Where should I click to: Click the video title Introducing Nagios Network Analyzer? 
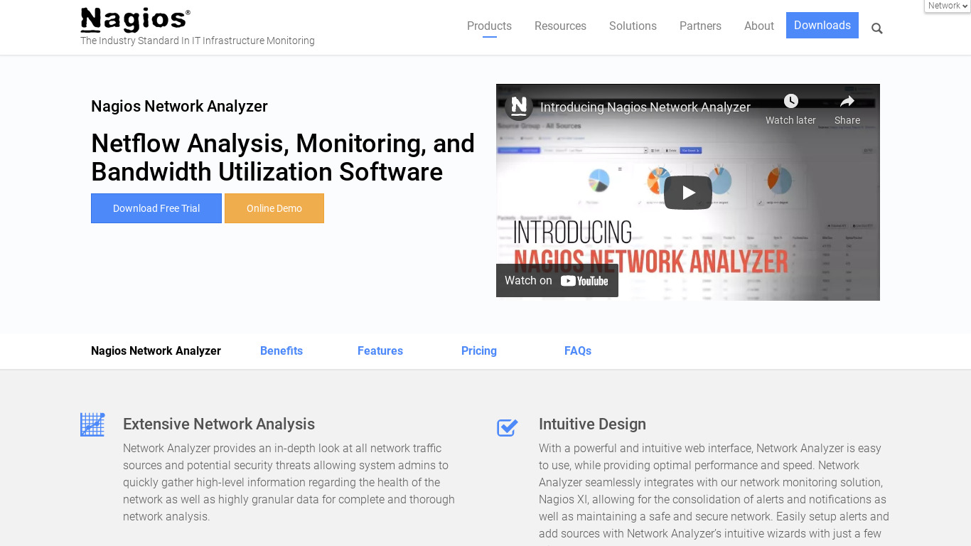click(x=645, y=107)
